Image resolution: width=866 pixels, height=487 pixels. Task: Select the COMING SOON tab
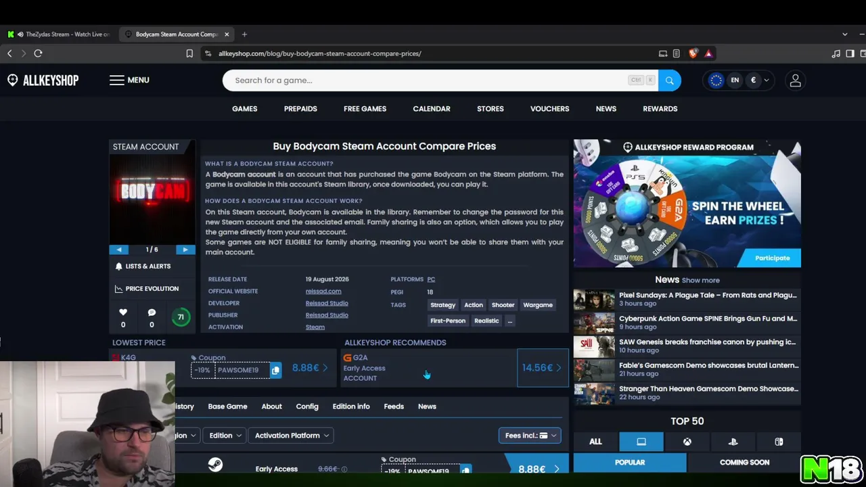coord(744,463)
